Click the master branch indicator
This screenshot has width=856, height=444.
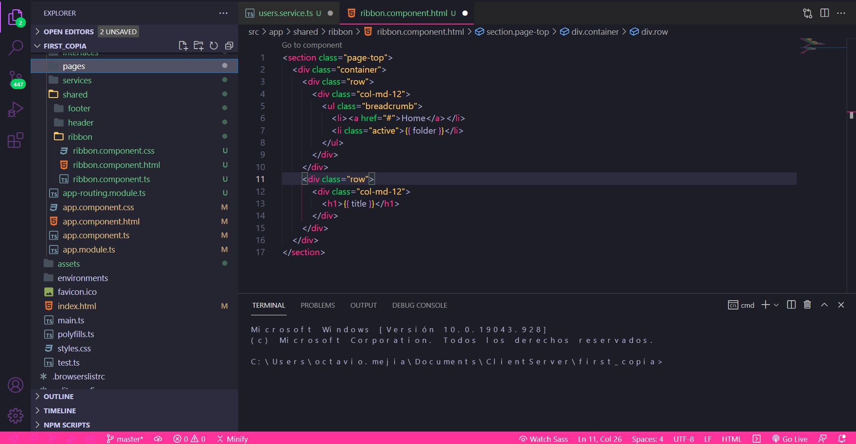(125, 439)
